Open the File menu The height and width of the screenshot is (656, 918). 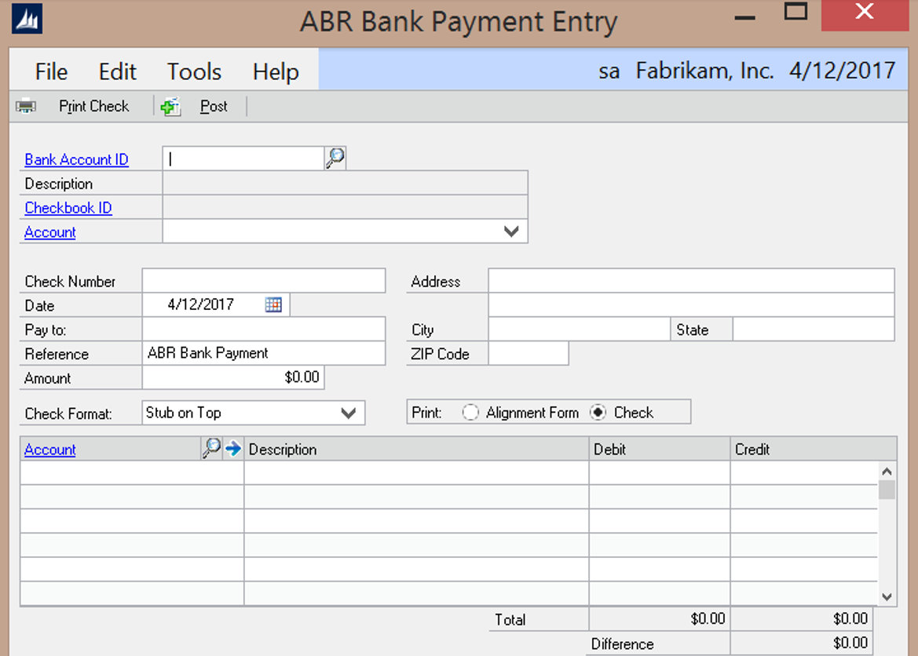(51, 71)
